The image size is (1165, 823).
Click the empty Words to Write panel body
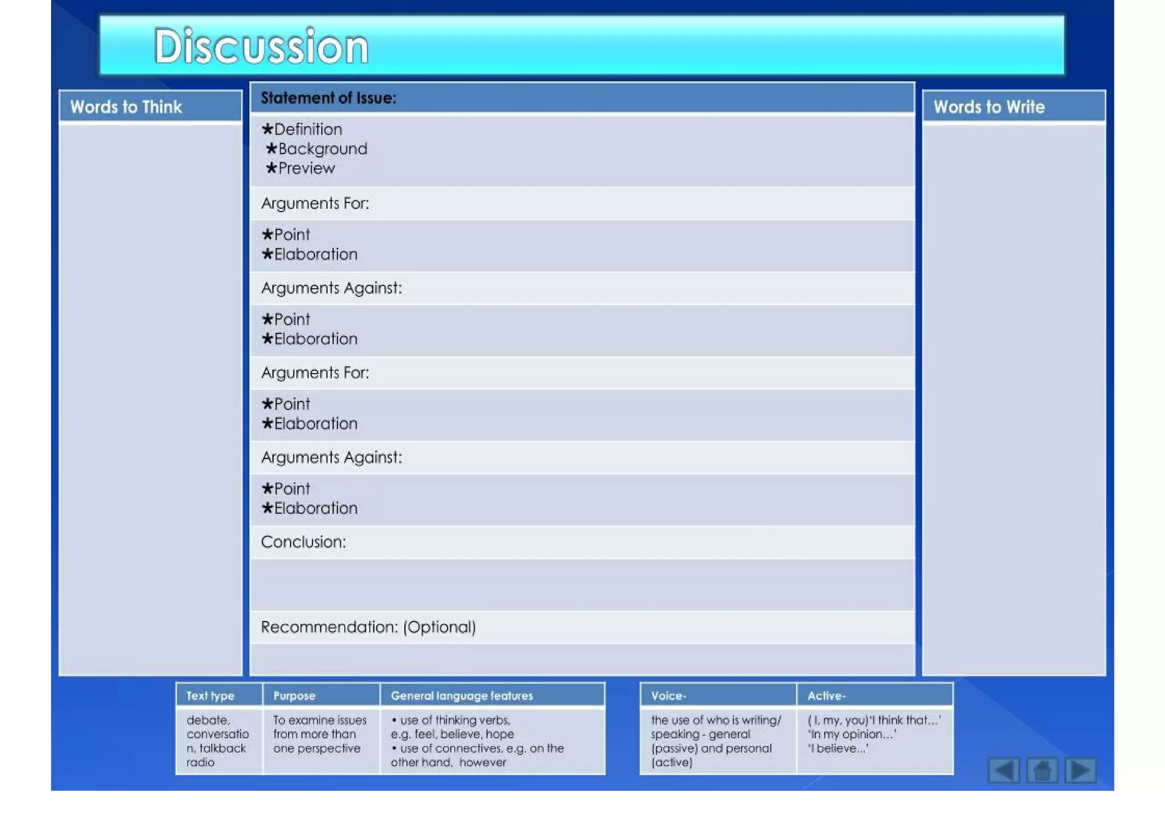[1014, 399]
